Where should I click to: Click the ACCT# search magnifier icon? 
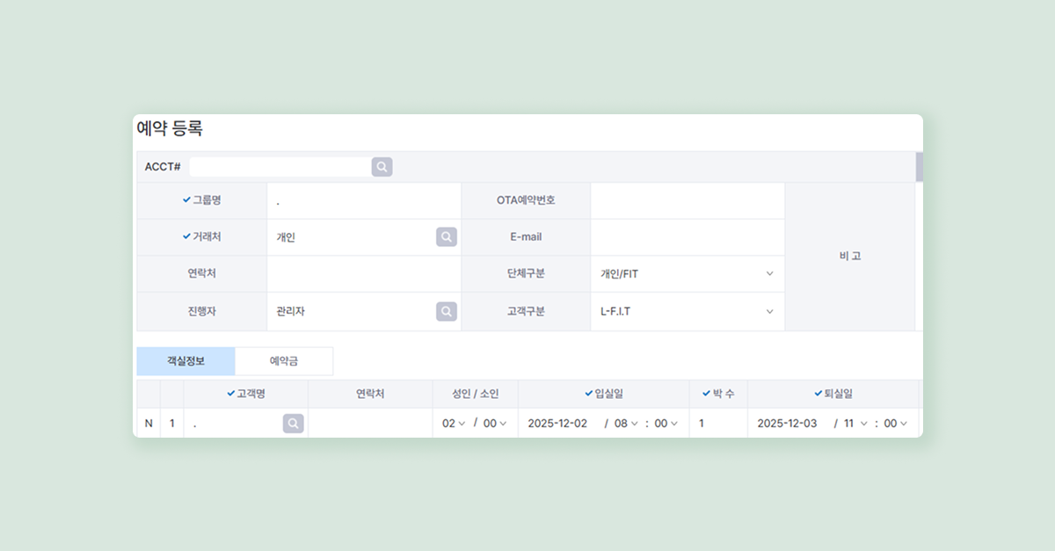pos(382,167)
